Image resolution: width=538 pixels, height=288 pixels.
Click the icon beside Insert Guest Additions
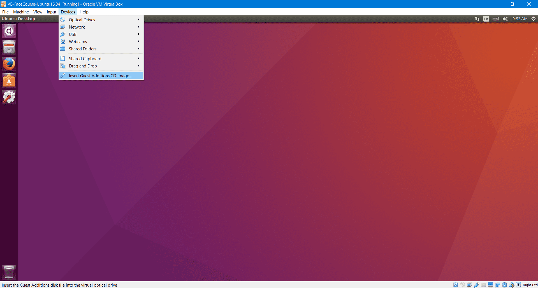(x=63, y=76)
